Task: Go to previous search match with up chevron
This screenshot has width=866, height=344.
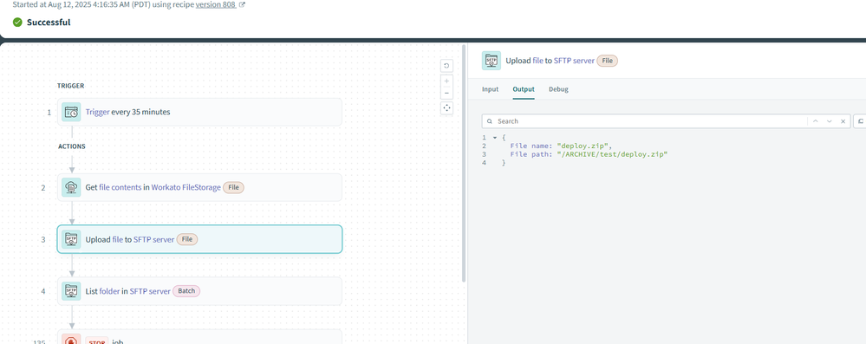Action: point(815,121)
